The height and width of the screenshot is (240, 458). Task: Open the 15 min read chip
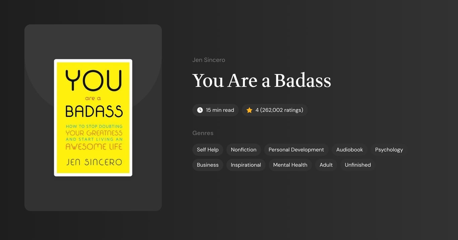point(215,110)
